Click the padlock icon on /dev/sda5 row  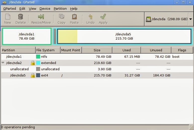point(33,75)
